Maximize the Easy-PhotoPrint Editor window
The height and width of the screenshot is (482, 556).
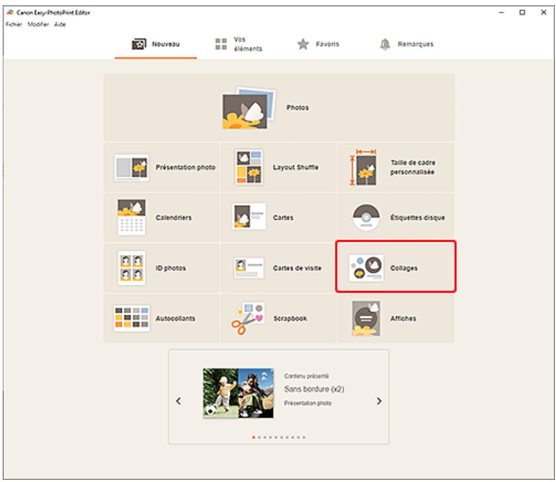tap(522, 12)
